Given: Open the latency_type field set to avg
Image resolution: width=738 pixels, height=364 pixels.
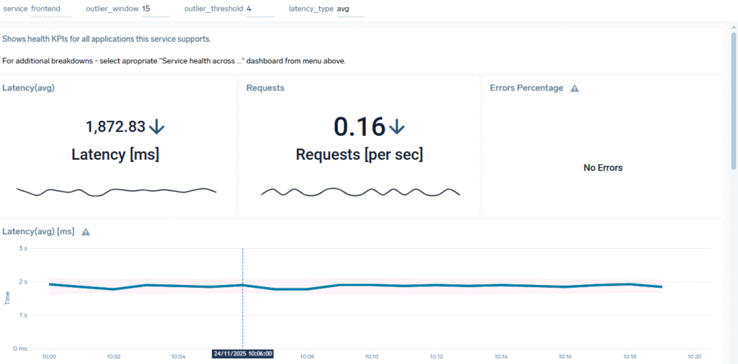Looking at the screenshot, I should point(350,9).
